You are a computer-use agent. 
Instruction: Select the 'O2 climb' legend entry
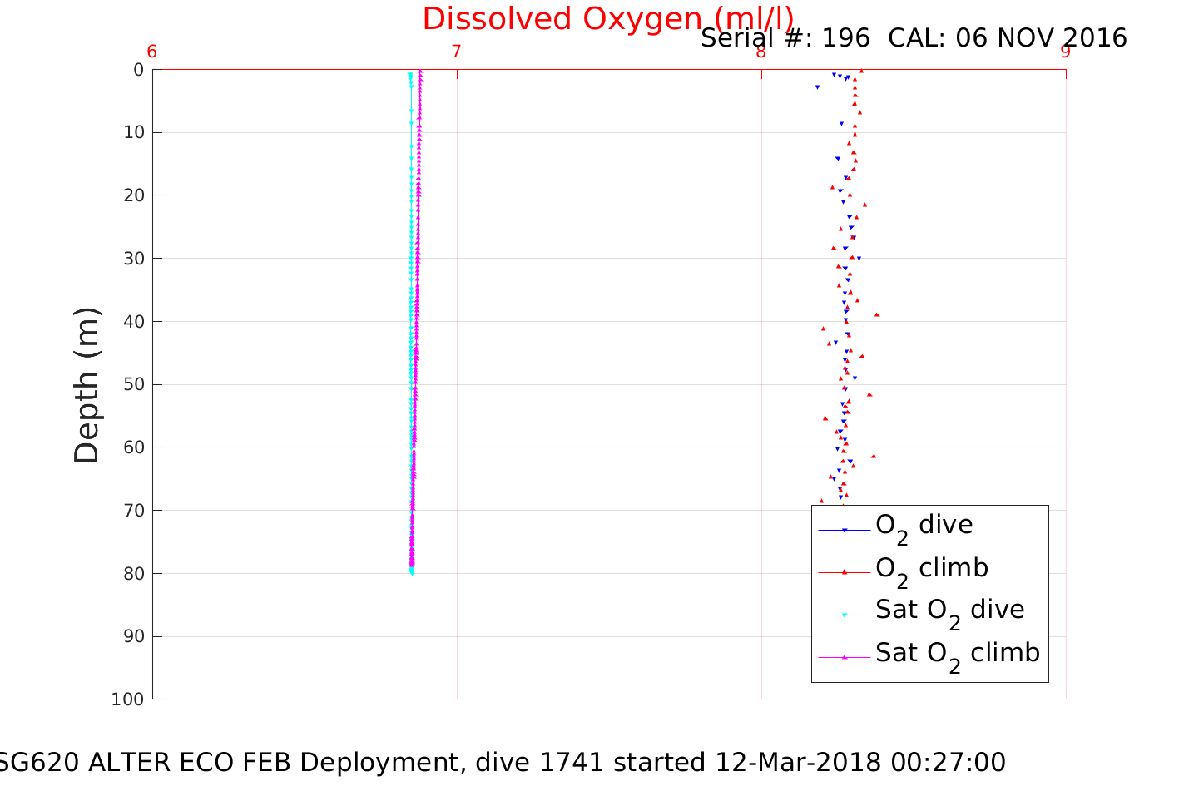point(932,570)
